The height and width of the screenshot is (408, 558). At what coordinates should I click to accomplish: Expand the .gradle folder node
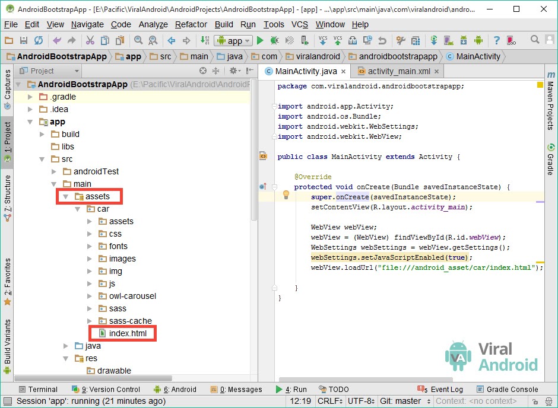[x=30, y=97]
